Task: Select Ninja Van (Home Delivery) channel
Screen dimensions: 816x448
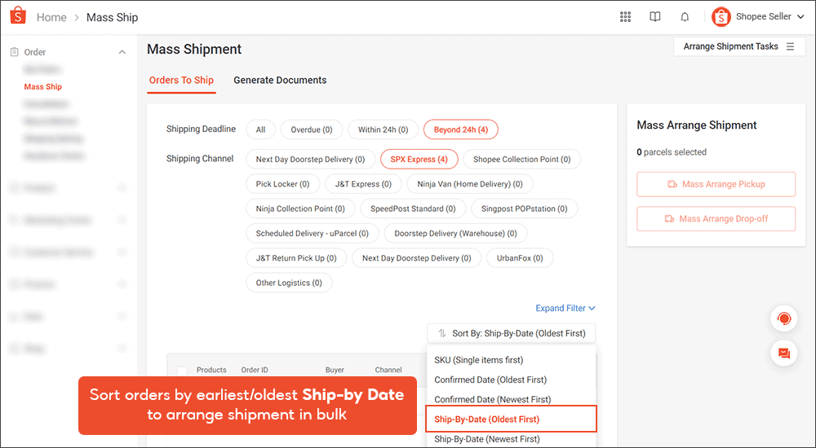Action: coord(471,184)
